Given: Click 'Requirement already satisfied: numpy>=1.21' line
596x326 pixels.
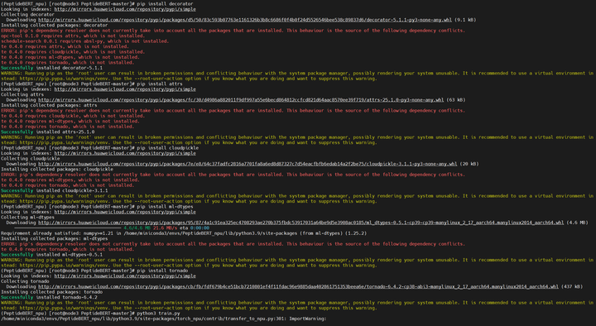Looking at the screenshot, I should pos(184,233).
